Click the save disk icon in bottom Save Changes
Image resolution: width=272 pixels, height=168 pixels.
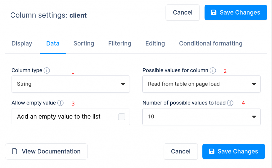(x=212, y=151)
